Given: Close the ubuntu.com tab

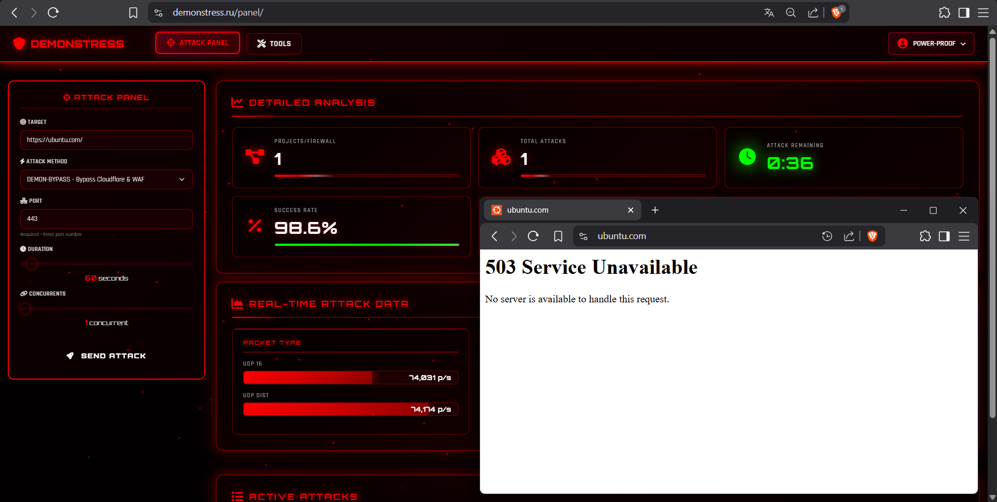Looking at the screenshot, I should 630,210.
